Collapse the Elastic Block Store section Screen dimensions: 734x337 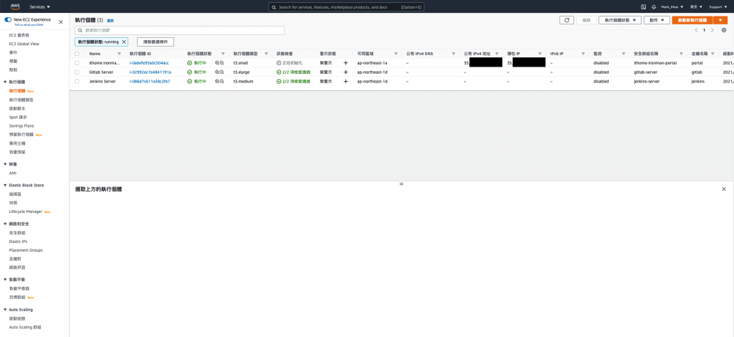coord(5,185)
